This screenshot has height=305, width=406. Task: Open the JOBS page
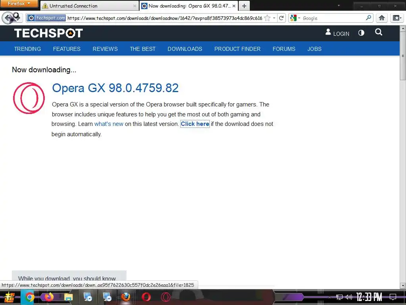point(314,49)
